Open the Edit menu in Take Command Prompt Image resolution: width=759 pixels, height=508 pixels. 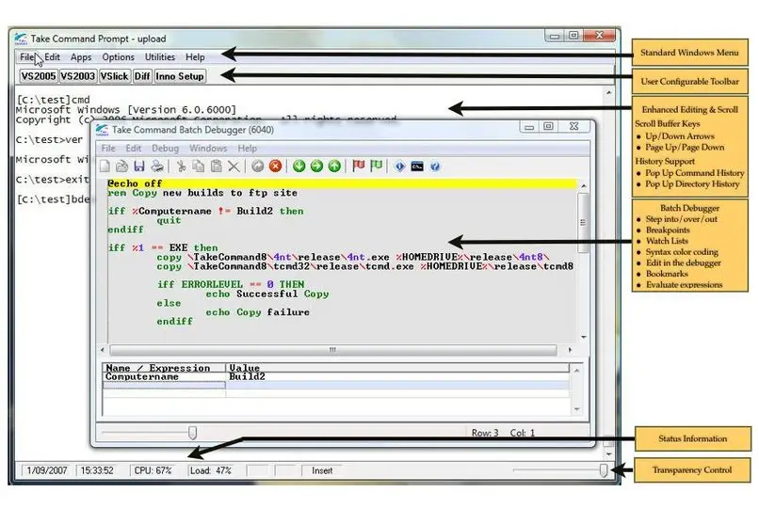[53, 57]
